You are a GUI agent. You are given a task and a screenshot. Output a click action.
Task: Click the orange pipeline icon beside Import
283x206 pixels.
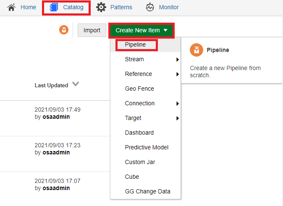64,30
